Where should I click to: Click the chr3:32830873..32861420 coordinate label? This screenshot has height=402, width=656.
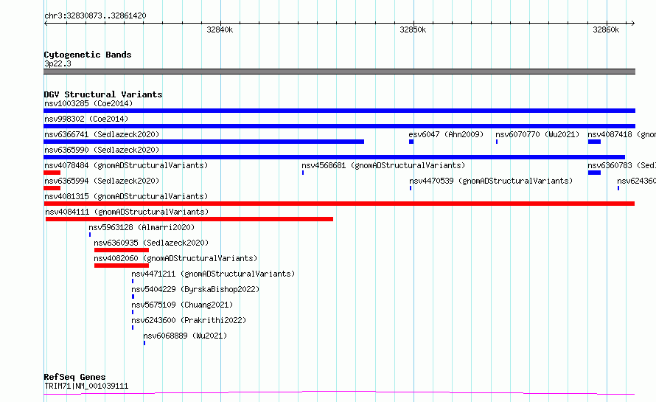95,16
